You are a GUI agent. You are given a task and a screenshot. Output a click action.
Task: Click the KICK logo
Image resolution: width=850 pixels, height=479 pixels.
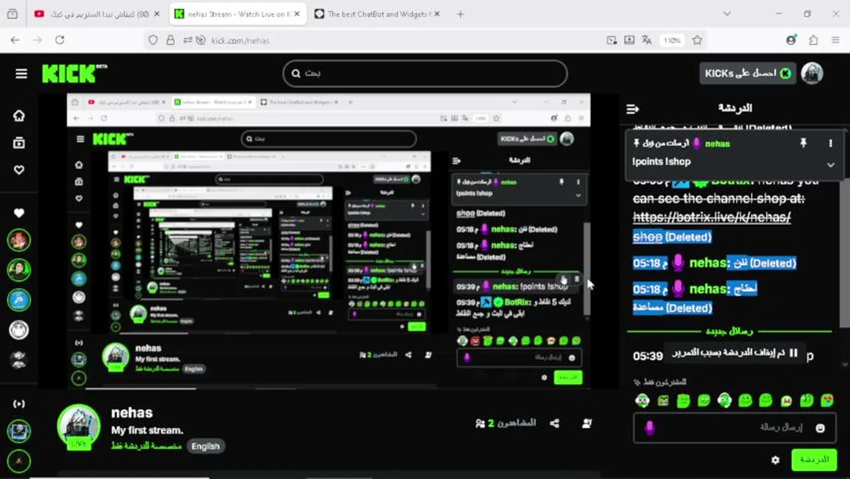[x=73, y=73]
